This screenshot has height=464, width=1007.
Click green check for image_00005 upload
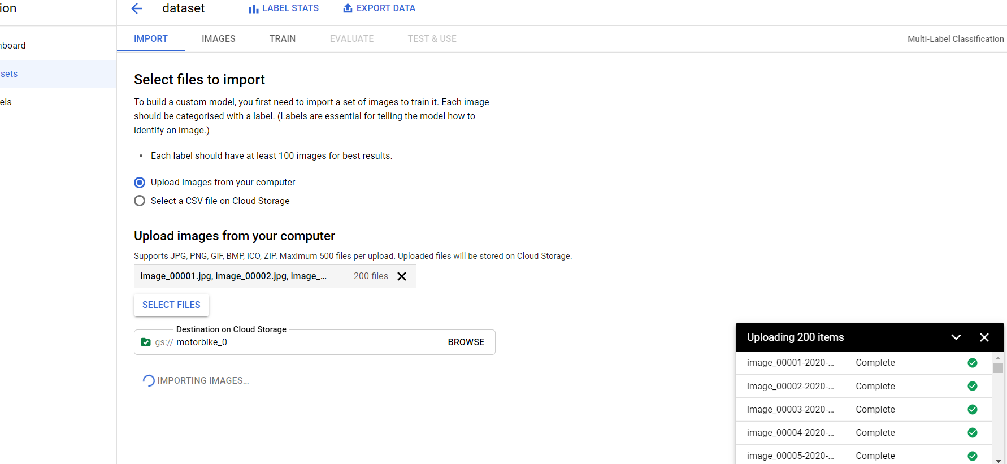(x=973, y=456)
